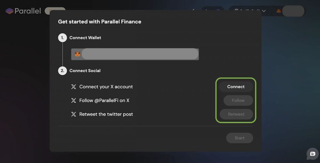Screen dimensions: 320x163
Task: Click the Parallel wordmark text
Action: 28,11
